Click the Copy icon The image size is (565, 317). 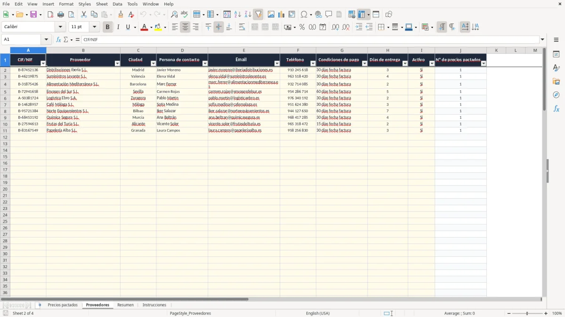[x=94, y=15]
